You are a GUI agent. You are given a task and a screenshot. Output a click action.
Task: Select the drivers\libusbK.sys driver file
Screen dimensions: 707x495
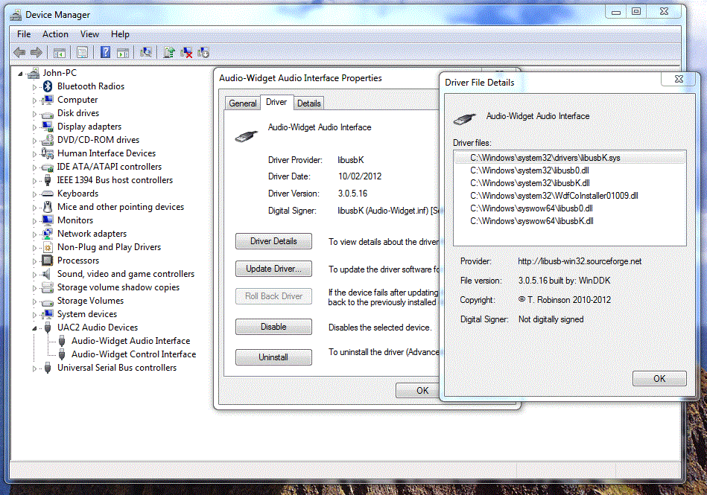point(570,158)
